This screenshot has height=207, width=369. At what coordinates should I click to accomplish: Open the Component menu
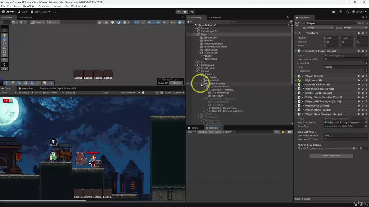44,6
